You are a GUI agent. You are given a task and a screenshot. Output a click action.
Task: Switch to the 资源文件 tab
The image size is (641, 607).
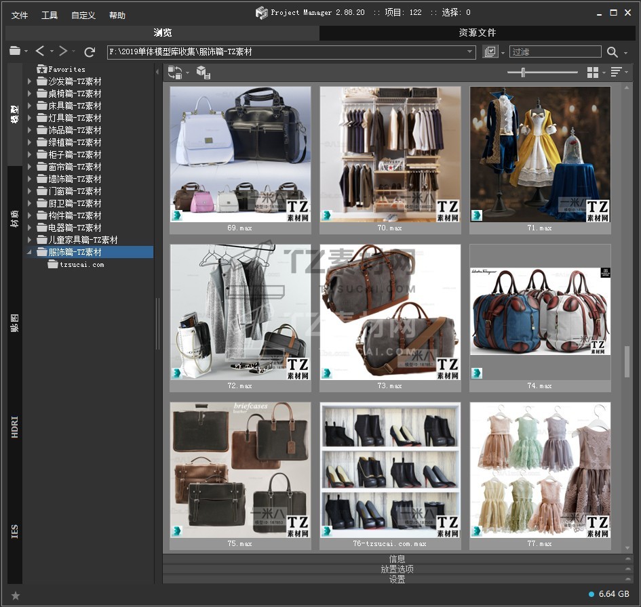click(477, 33)
